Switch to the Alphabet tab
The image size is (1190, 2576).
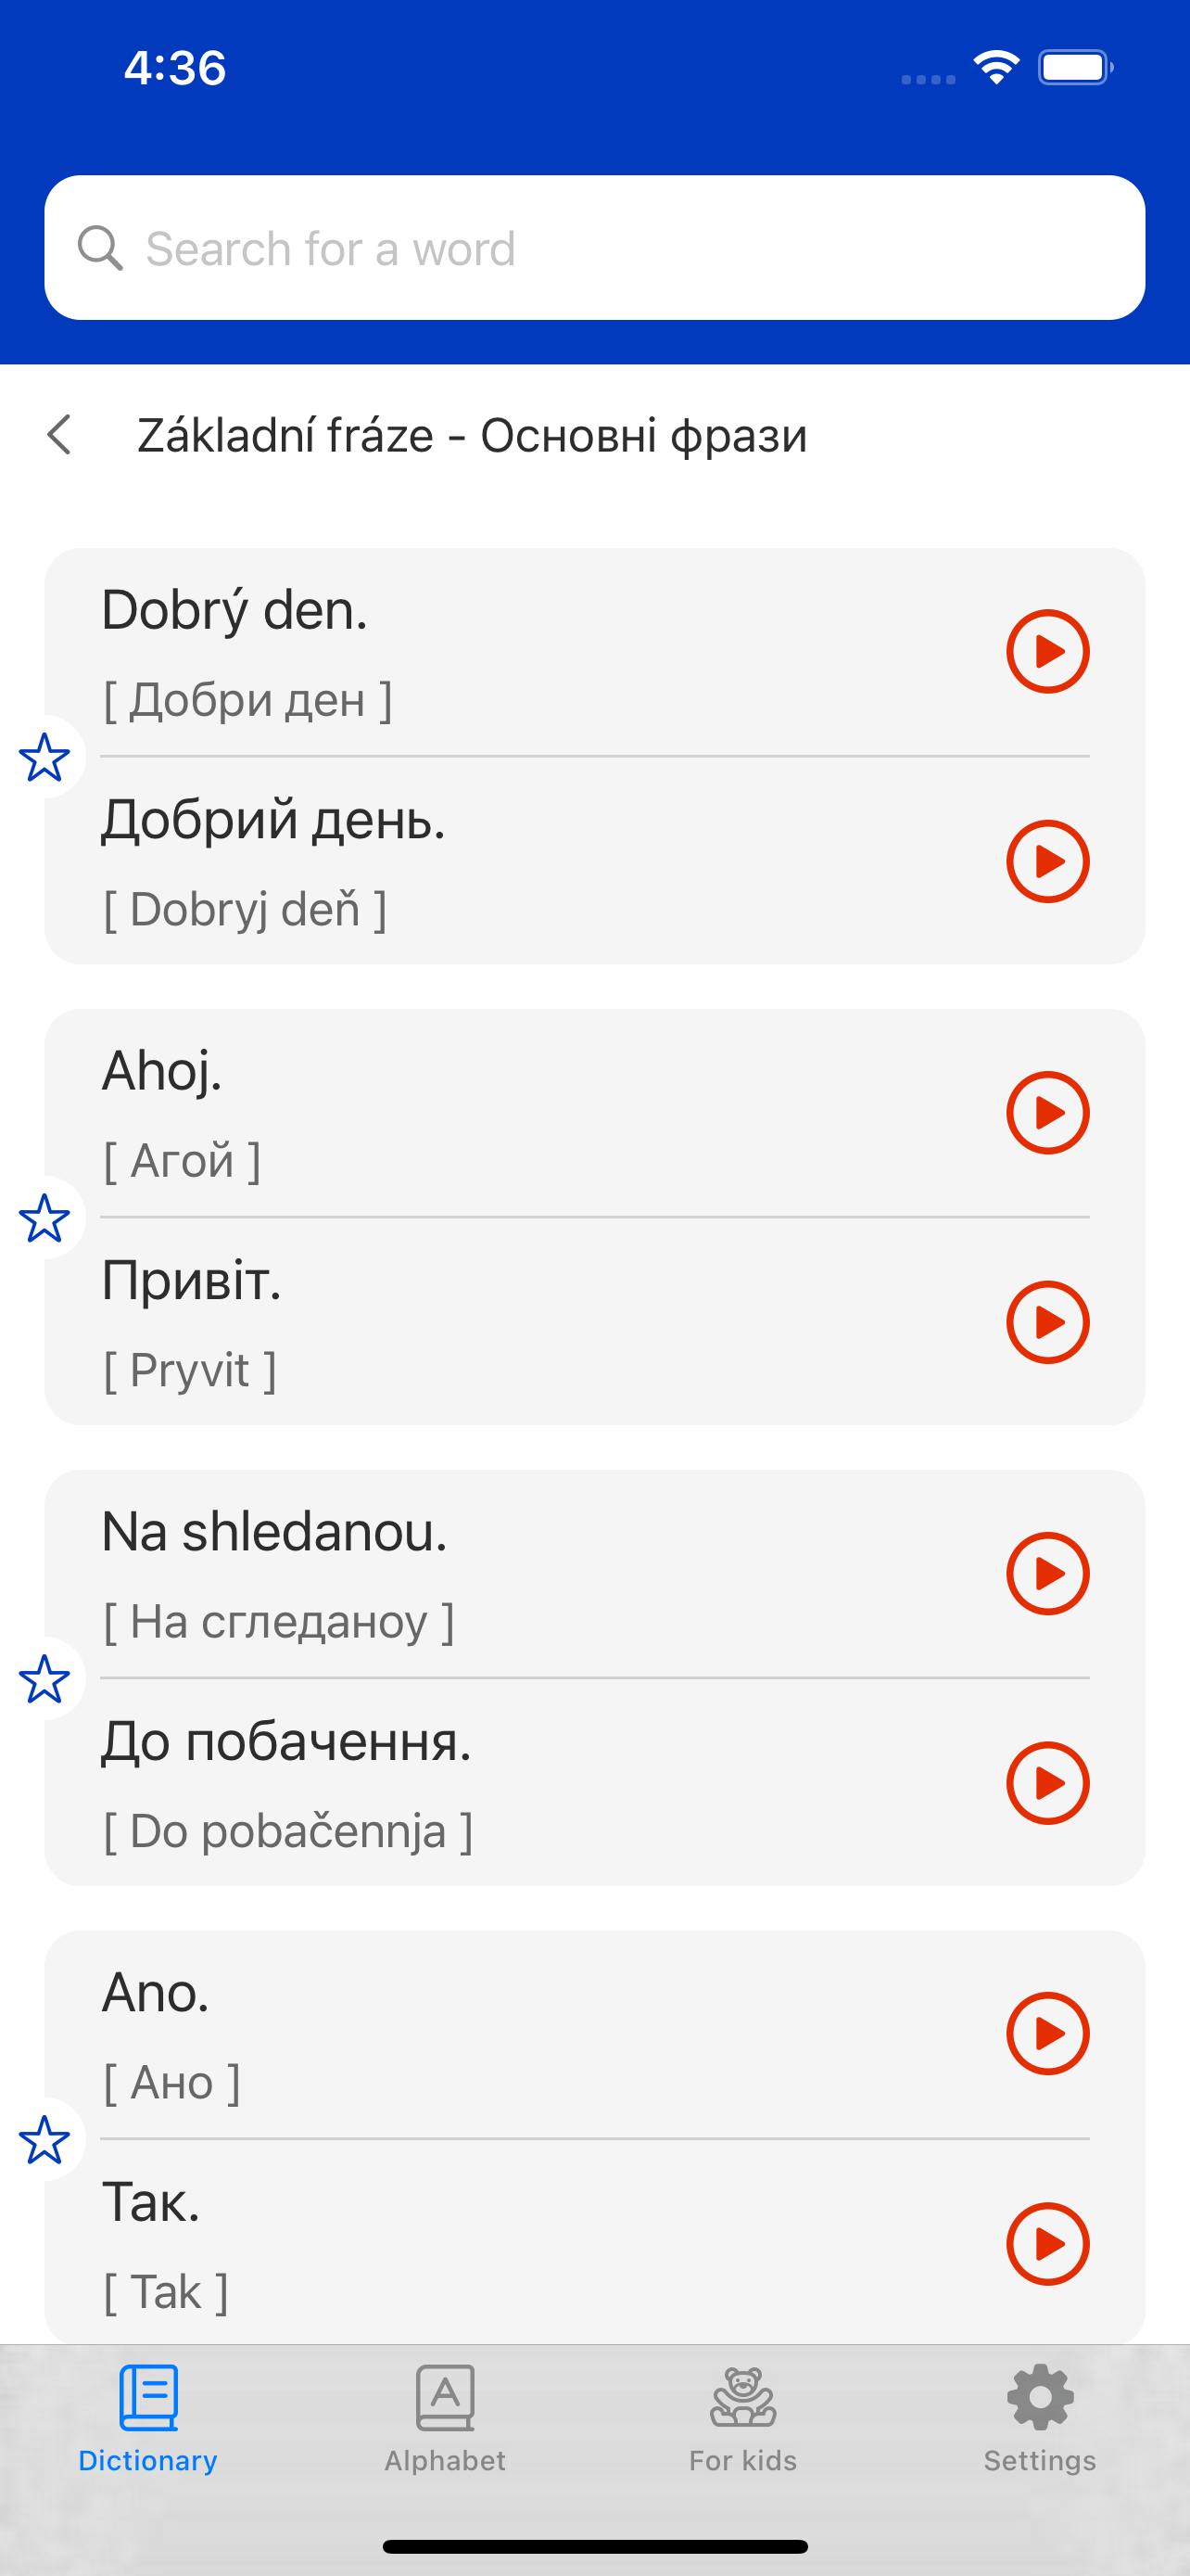click(x=446, y=2417)
